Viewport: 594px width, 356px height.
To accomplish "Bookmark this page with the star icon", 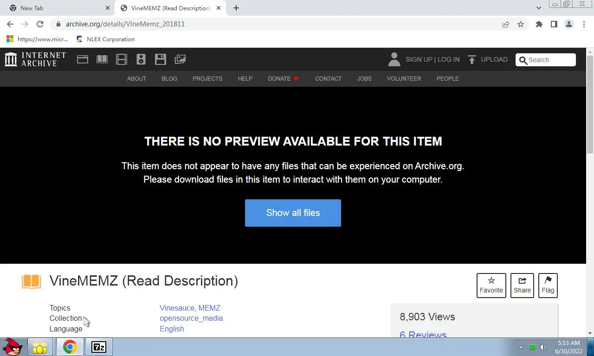I will tap(521, 24).
